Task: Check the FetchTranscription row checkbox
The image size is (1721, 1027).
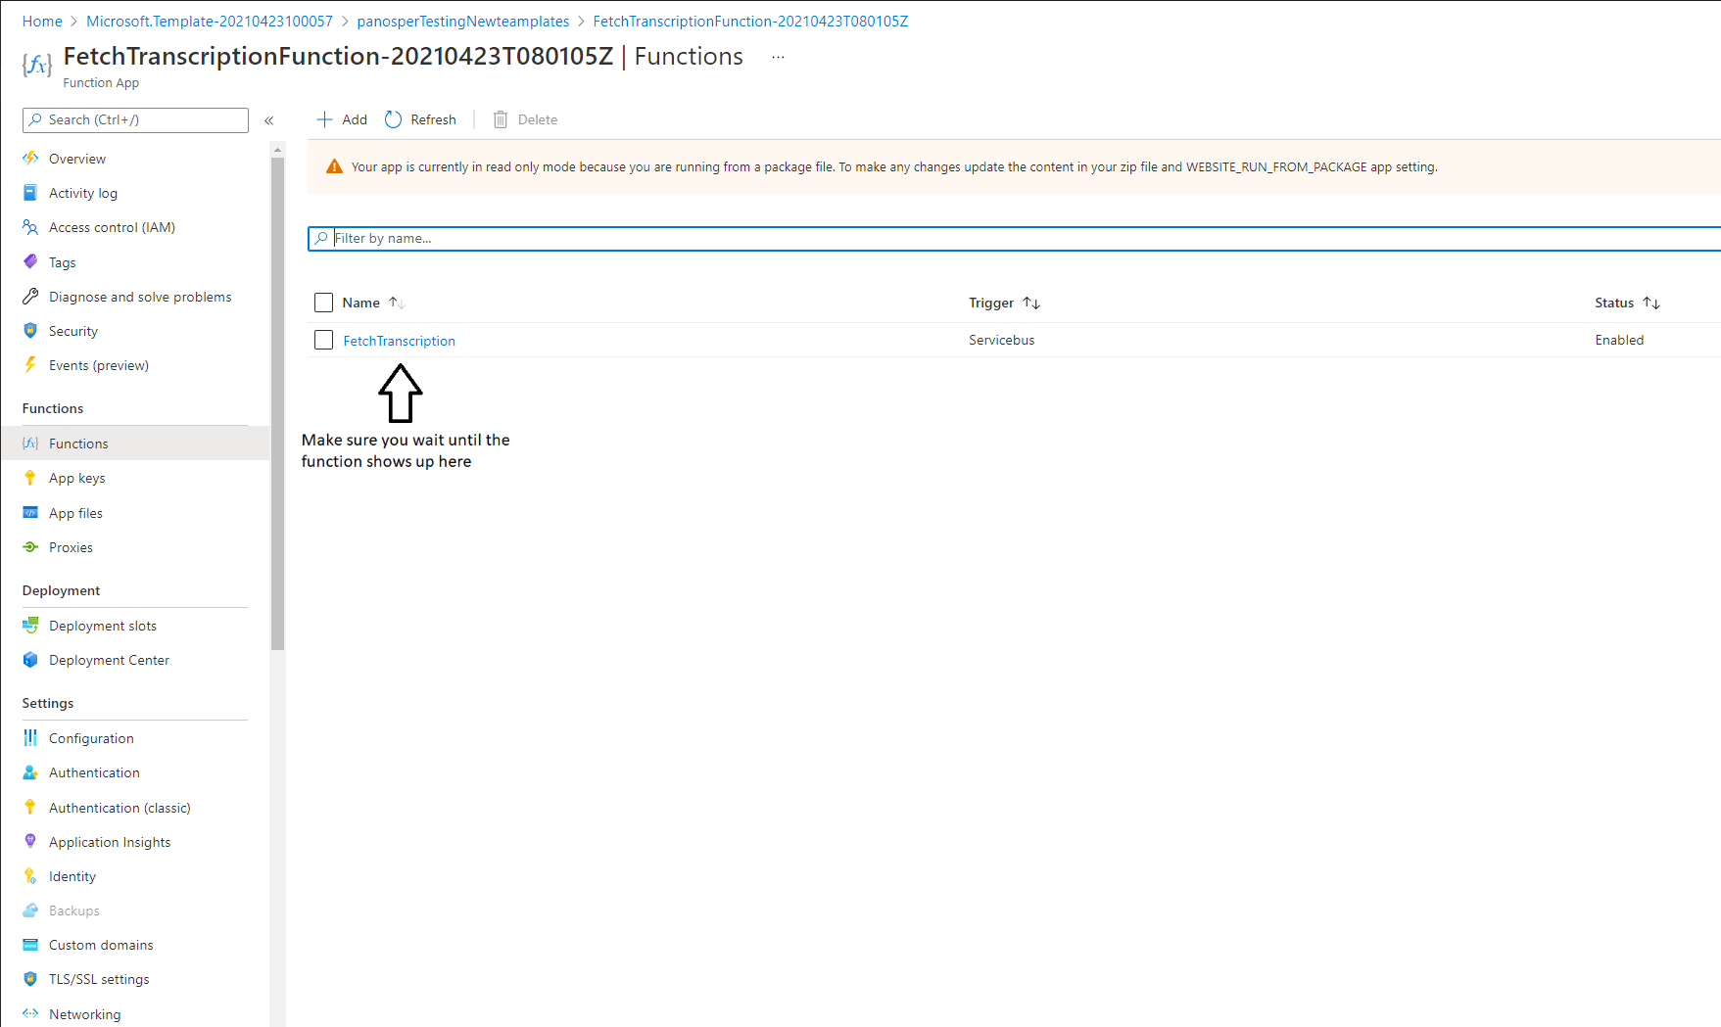Action: pyautogui.click(x=323, y=340)
